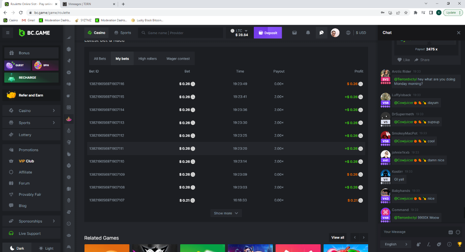The image size is (465, 252).
Task: Expand the Sponsorships sidebar item
Action: [x=31, y=221]
